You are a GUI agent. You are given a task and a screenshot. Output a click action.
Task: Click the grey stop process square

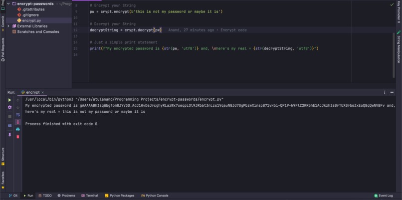click(x=10, y=116)
